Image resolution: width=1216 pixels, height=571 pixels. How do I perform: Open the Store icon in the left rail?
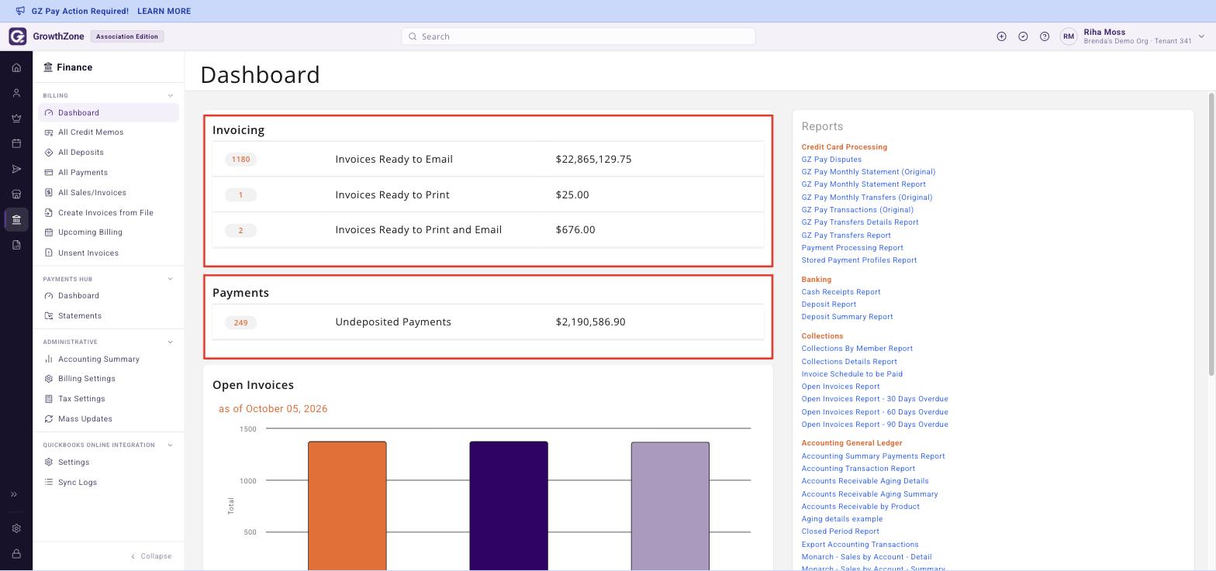[16, 194]
